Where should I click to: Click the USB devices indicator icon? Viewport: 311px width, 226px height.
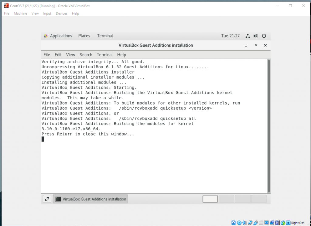pos(256,223)
